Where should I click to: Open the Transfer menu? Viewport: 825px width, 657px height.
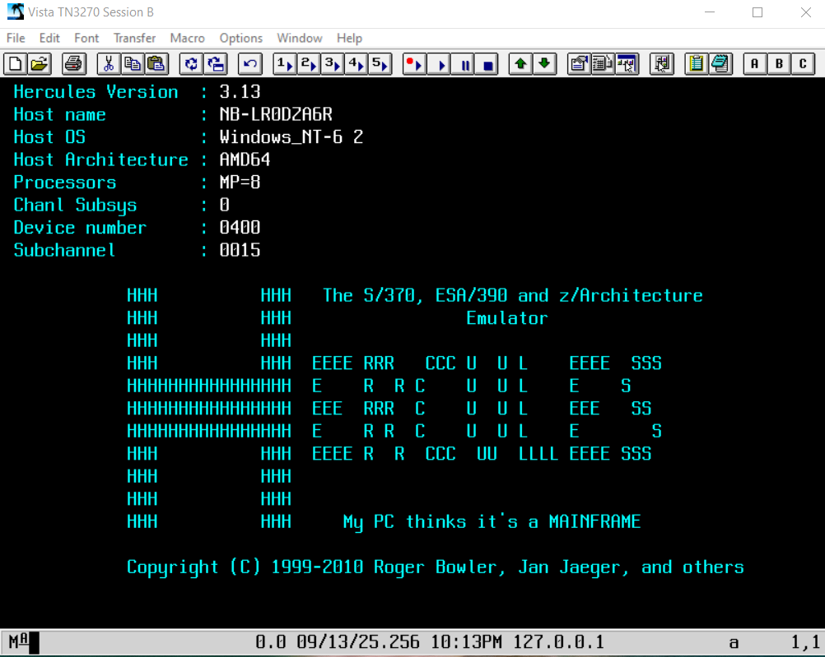[135, 38]
